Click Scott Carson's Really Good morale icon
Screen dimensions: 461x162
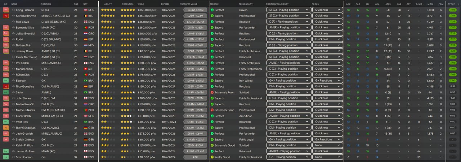tap(212, 157)
